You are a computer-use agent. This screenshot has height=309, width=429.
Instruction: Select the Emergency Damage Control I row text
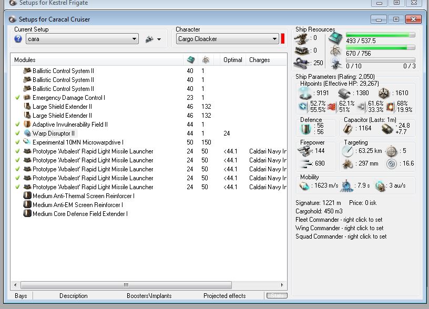(x=69, y=98)
